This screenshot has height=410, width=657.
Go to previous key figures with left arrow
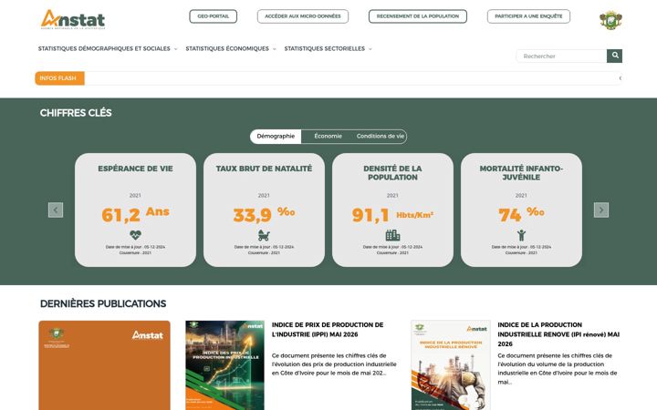(56, 210)
